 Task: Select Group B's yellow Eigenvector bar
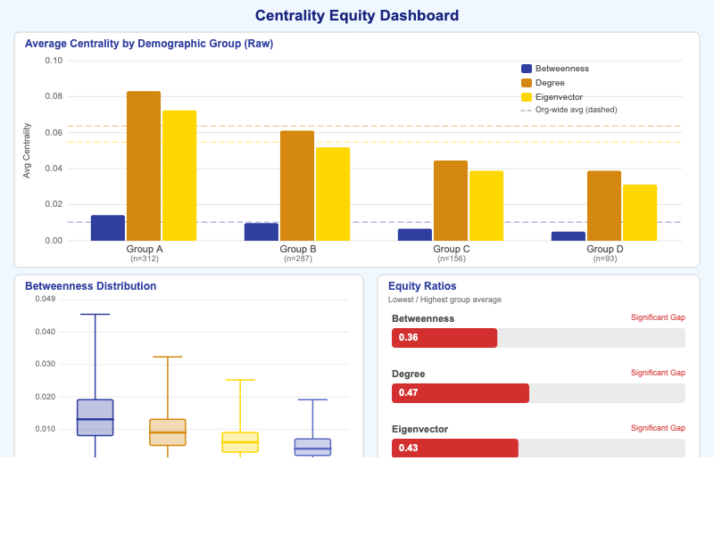coord(333,194)
